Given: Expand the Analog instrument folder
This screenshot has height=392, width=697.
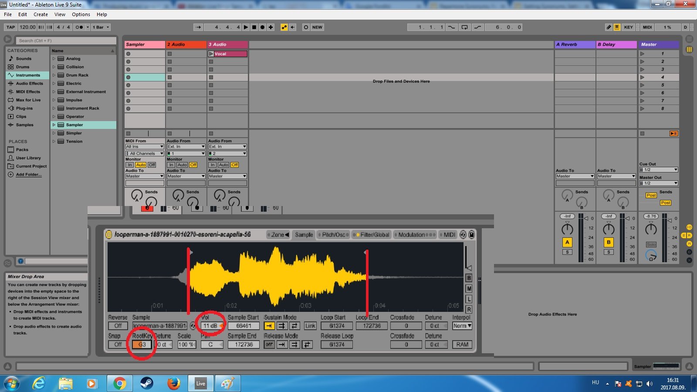Looking at the screenshot, I should (54, 58).
